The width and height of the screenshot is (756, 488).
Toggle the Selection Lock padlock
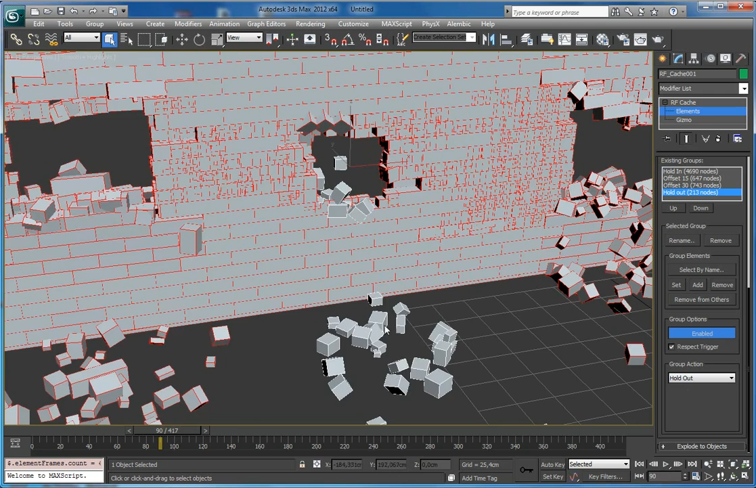[303, 464]
